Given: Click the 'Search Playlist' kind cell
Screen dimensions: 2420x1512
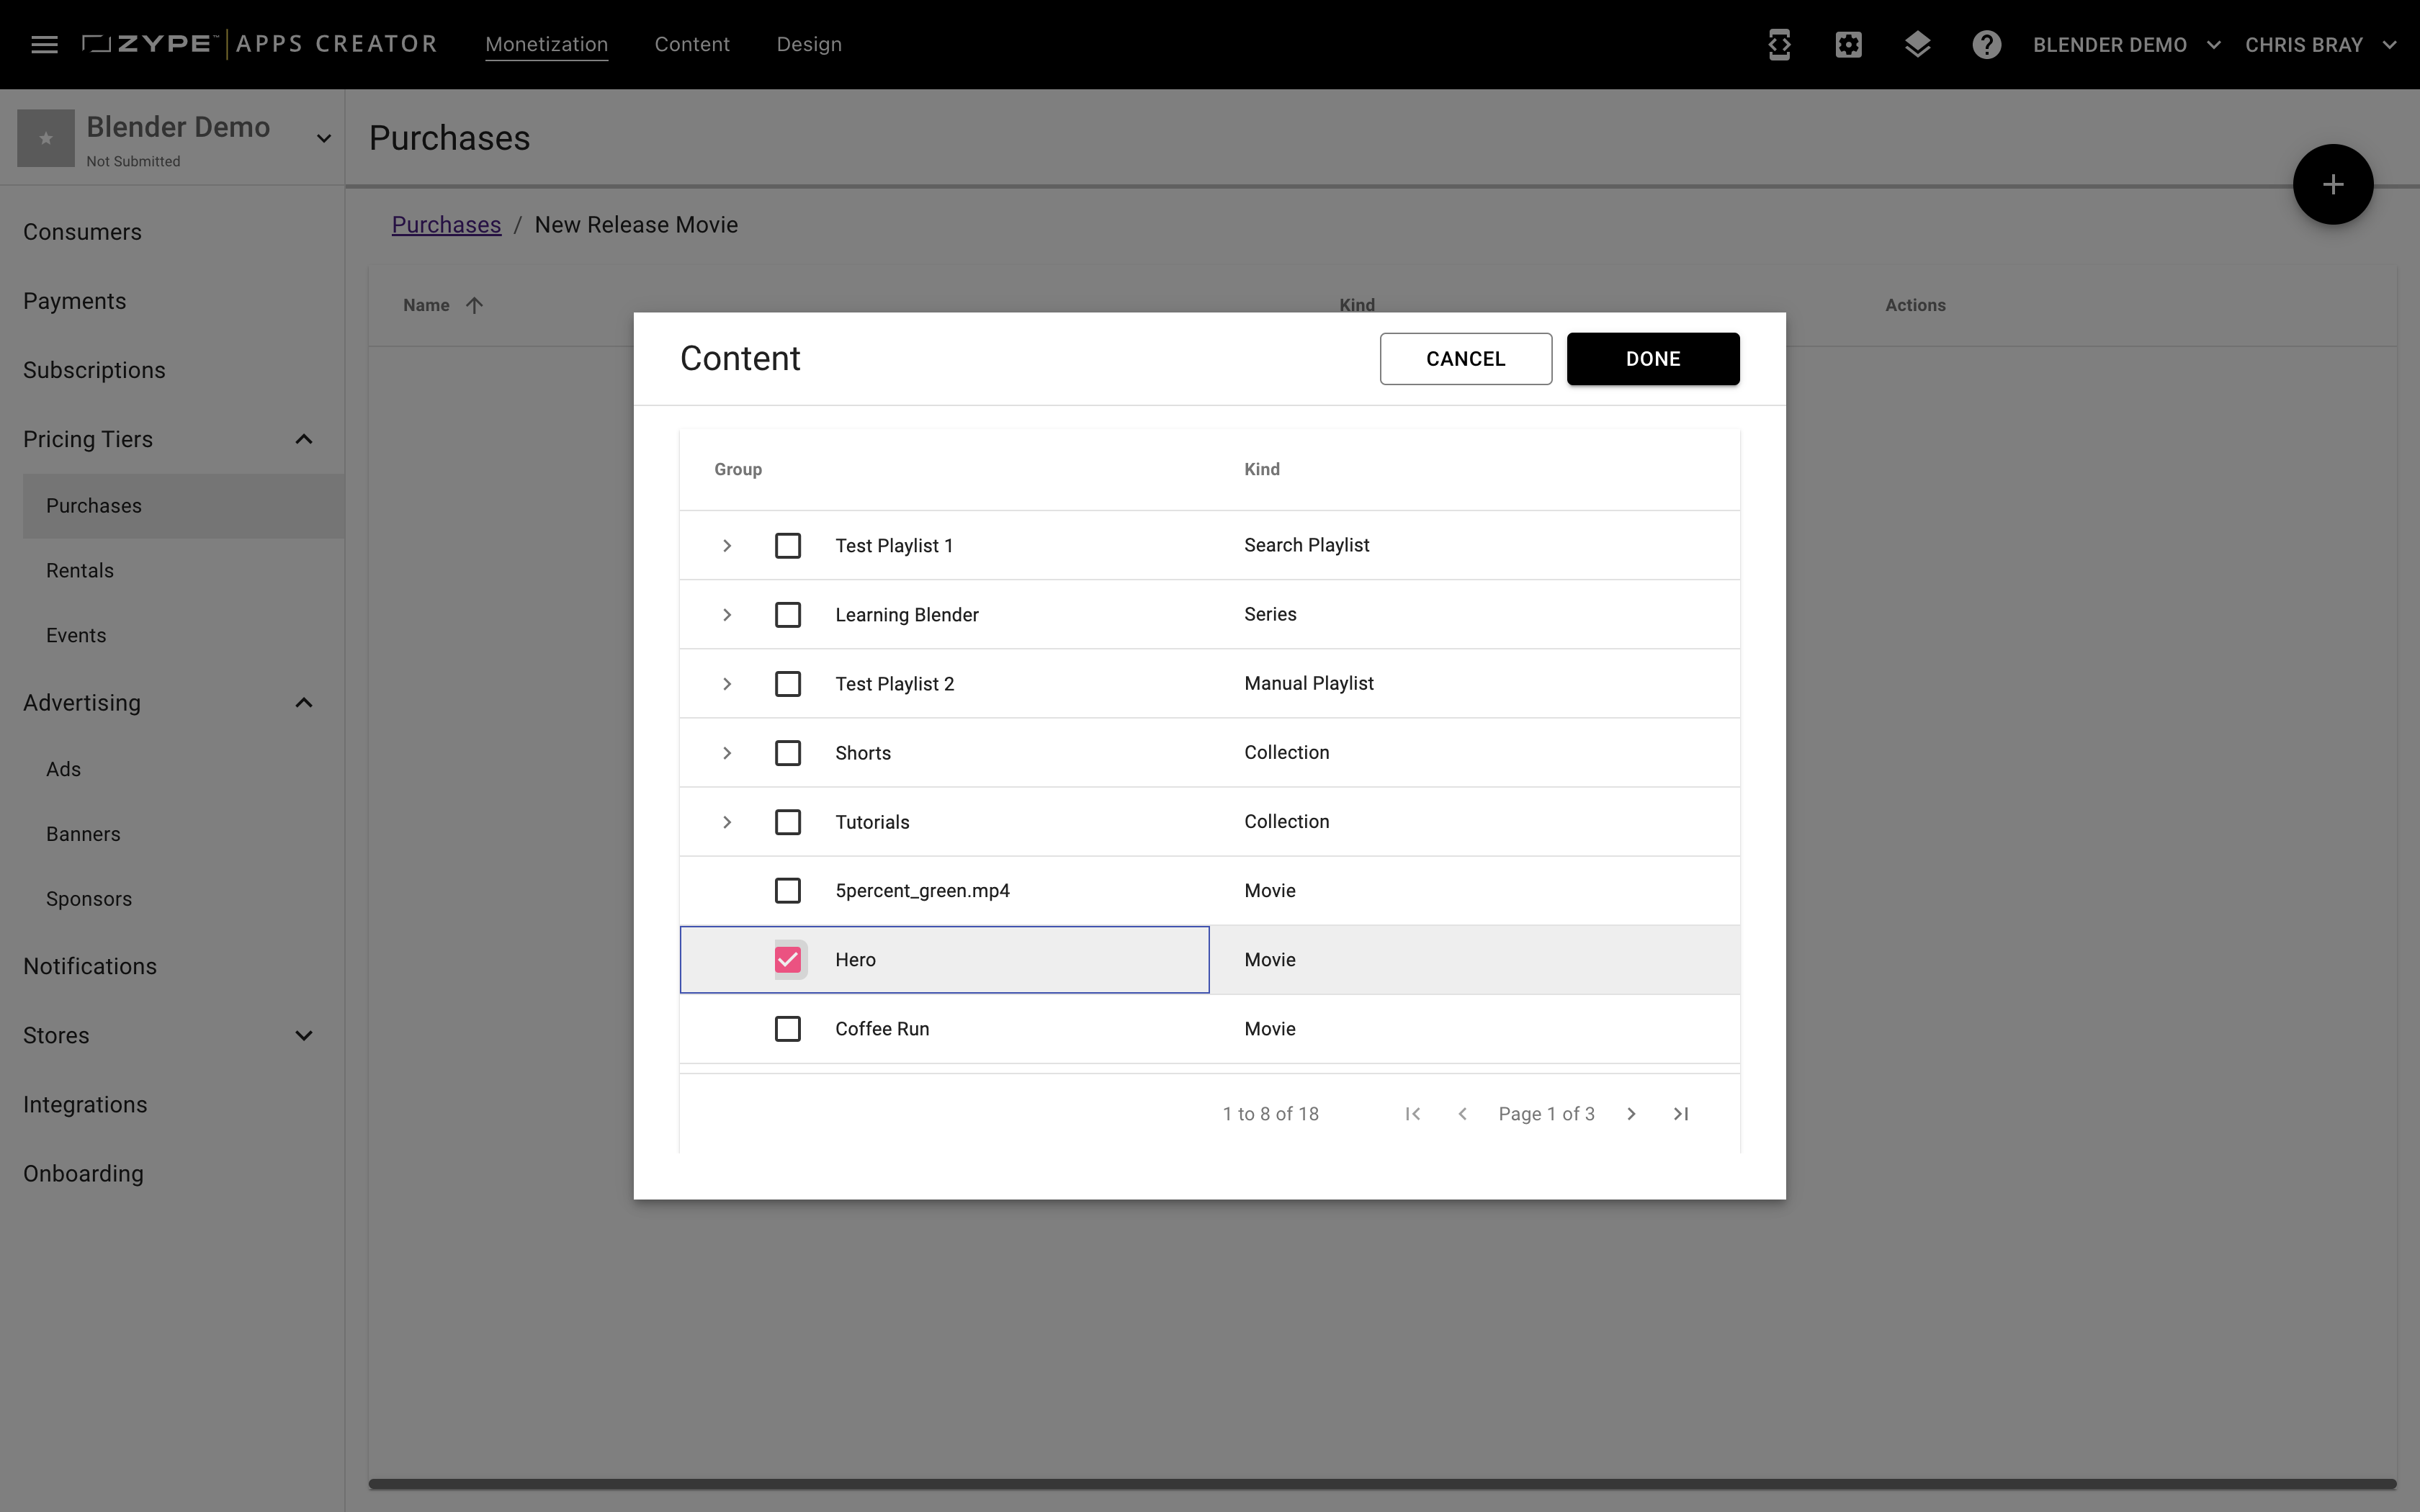Looking at the screenshot, I should point(1306,545).
